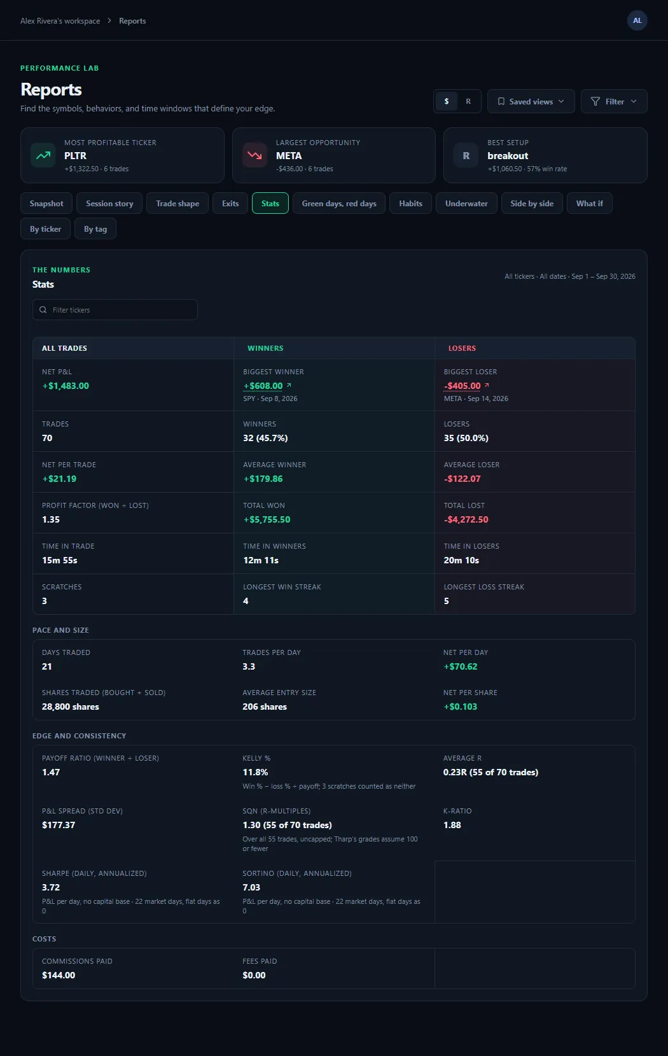Click the bookmark icon in Saved views
The image size is (668, 1056).
501,101
